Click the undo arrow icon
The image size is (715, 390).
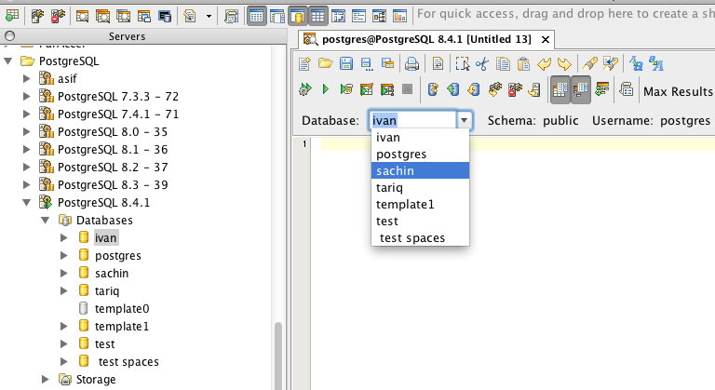point(544,64)
